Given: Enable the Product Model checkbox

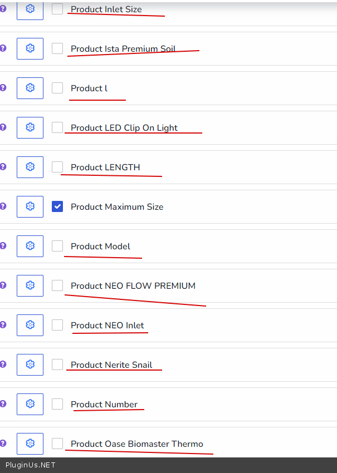Looking at the screenshot, I should (57, 246).
